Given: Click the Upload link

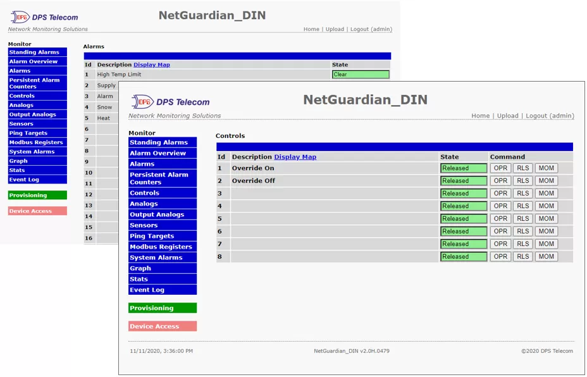Looking at the screenshot, I should [508, 116].
